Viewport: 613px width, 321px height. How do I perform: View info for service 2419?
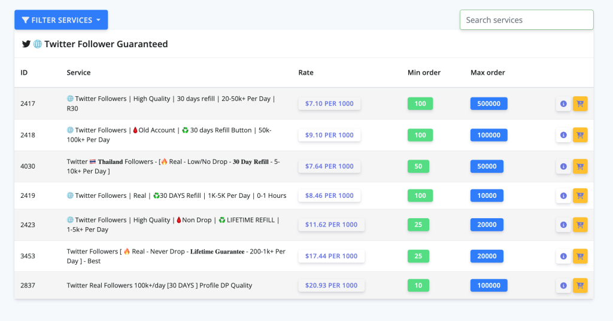(x=563, y=195)
